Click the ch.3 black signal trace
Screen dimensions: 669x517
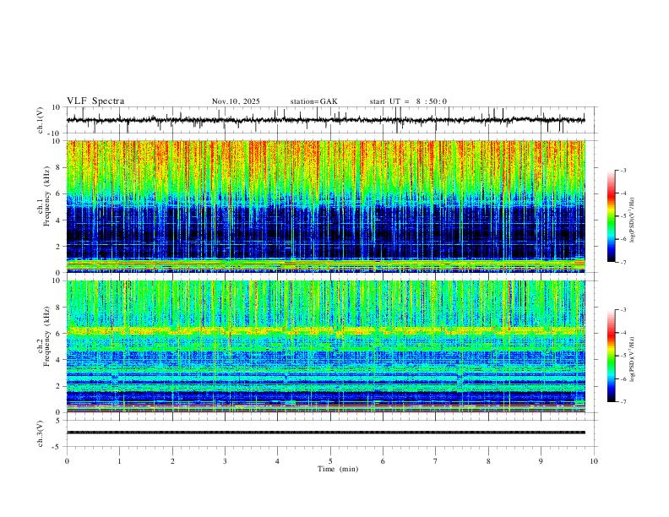pos(325,433)
